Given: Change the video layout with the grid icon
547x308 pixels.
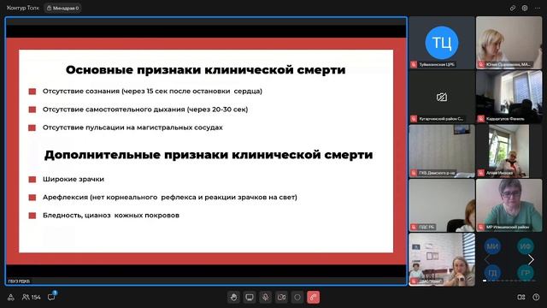Looking at the screenshot, I should (521, 297).
